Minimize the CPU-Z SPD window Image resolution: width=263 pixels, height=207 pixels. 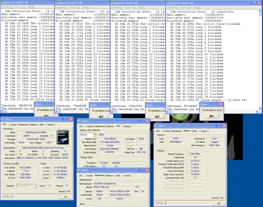pos(138,121)
